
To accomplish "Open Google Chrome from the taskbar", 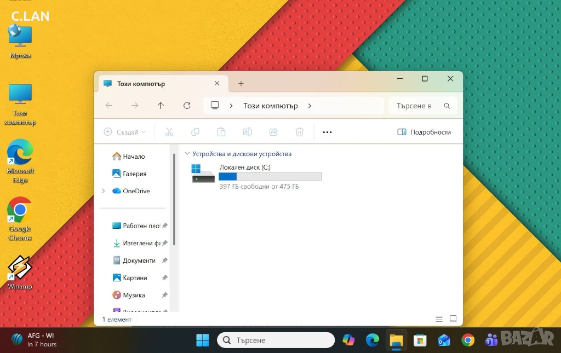I will [467, 340].
